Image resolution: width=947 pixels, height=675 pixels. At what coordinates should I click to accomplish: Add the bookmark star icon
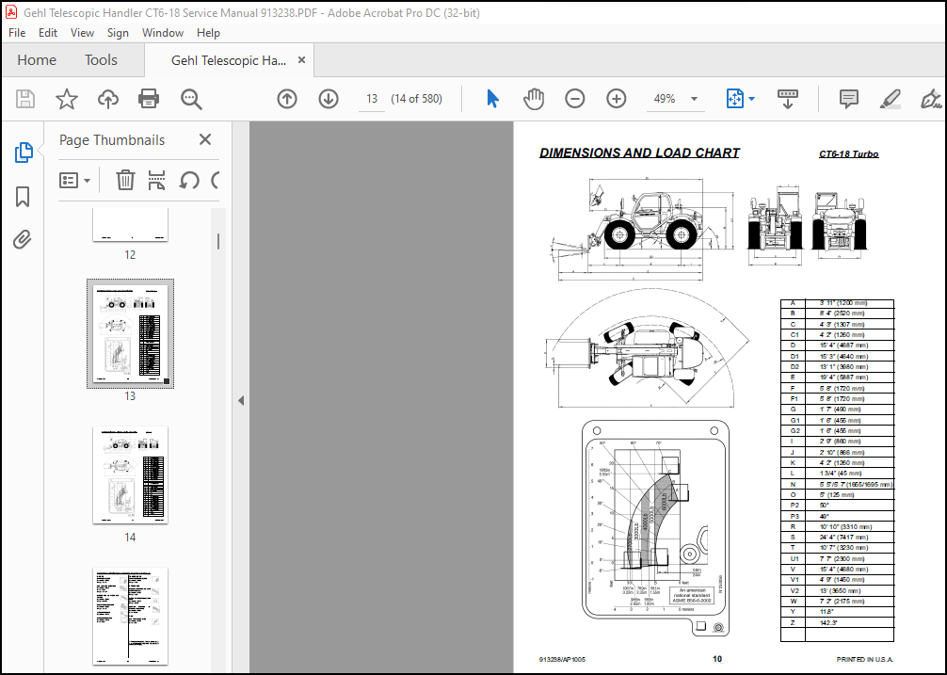click(67, 99)
